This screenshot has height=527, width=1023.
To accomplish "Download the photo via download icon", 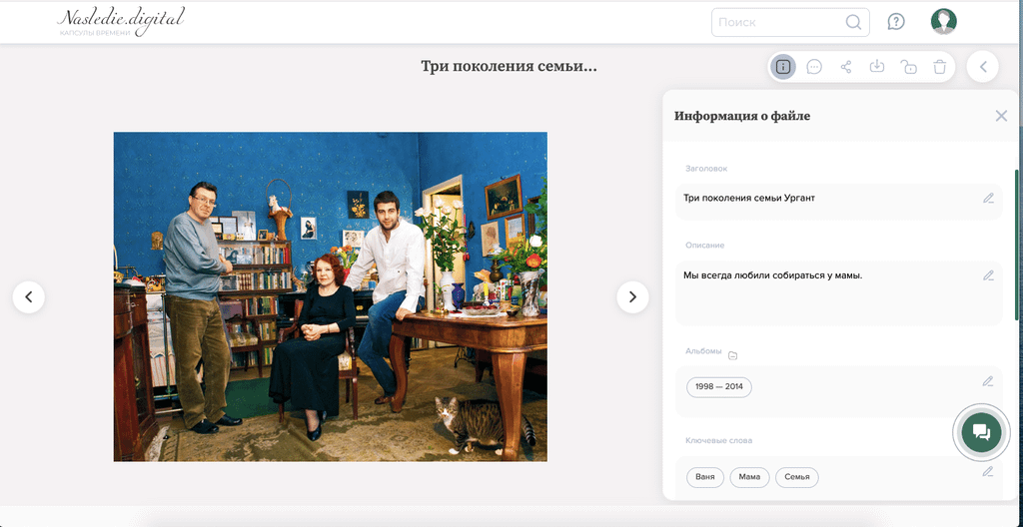I will 877,66.
